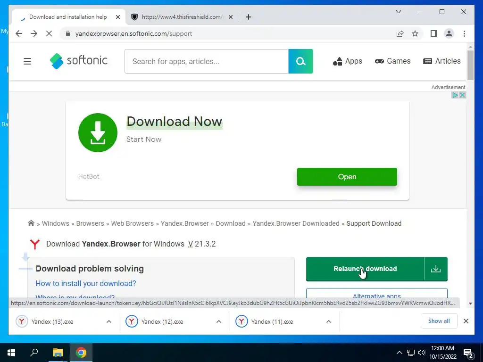
Task: Click the download arrow beside Relaunch download
Action: pyautogui.click(x=435, y=269)
